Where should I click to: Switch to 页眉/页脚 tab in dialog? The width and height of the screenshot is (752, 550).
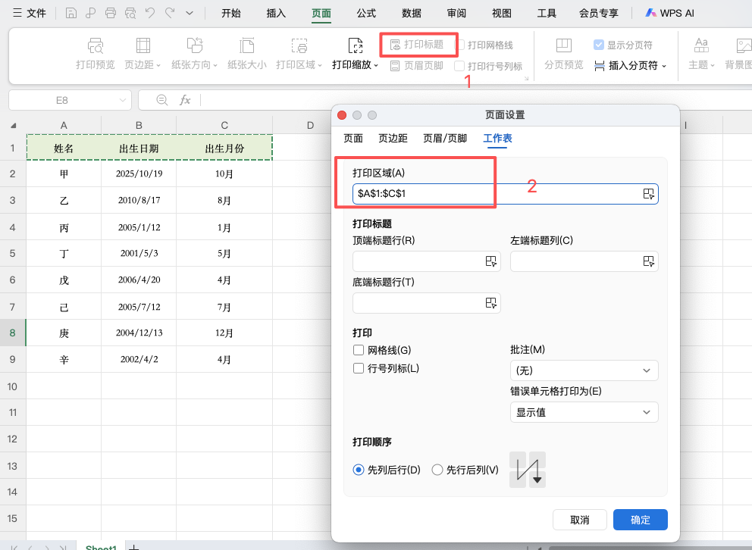[445, 139]
